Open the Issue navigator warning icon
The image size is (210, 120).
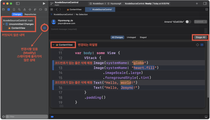[25, 9]
